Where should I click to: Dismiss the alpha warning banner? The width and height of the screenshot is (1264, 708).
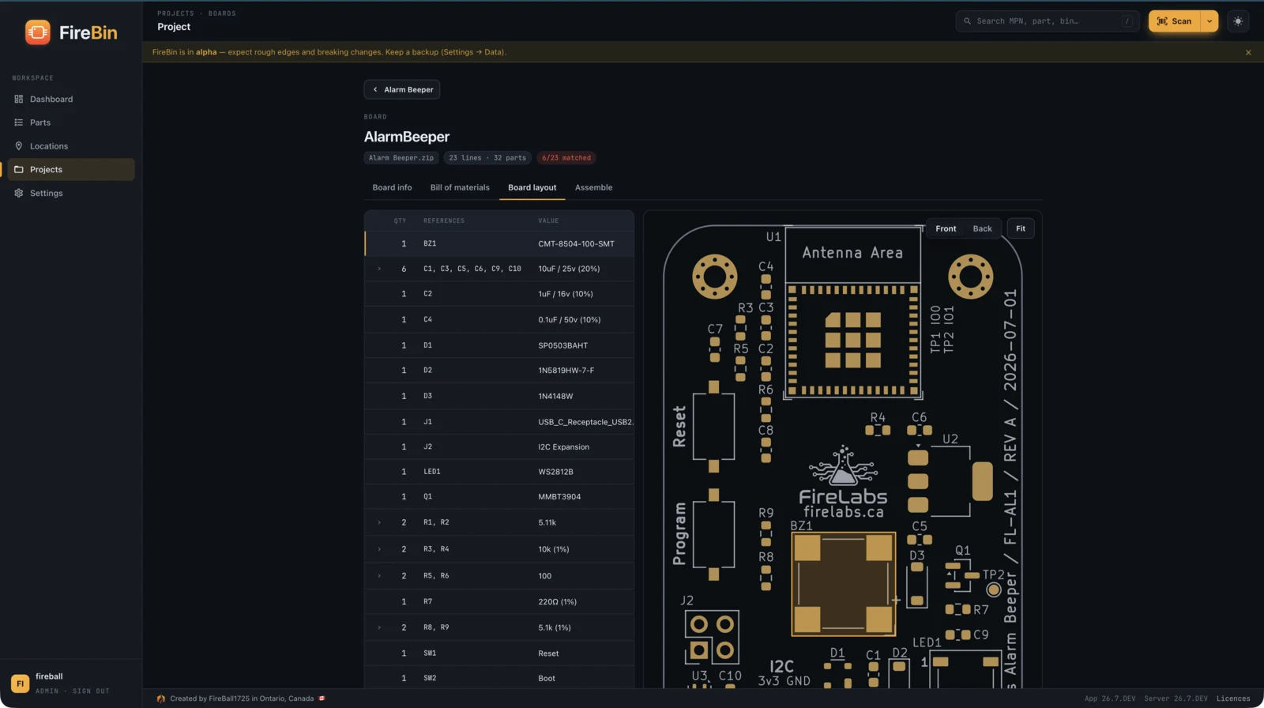click(x=1248, y=52)
